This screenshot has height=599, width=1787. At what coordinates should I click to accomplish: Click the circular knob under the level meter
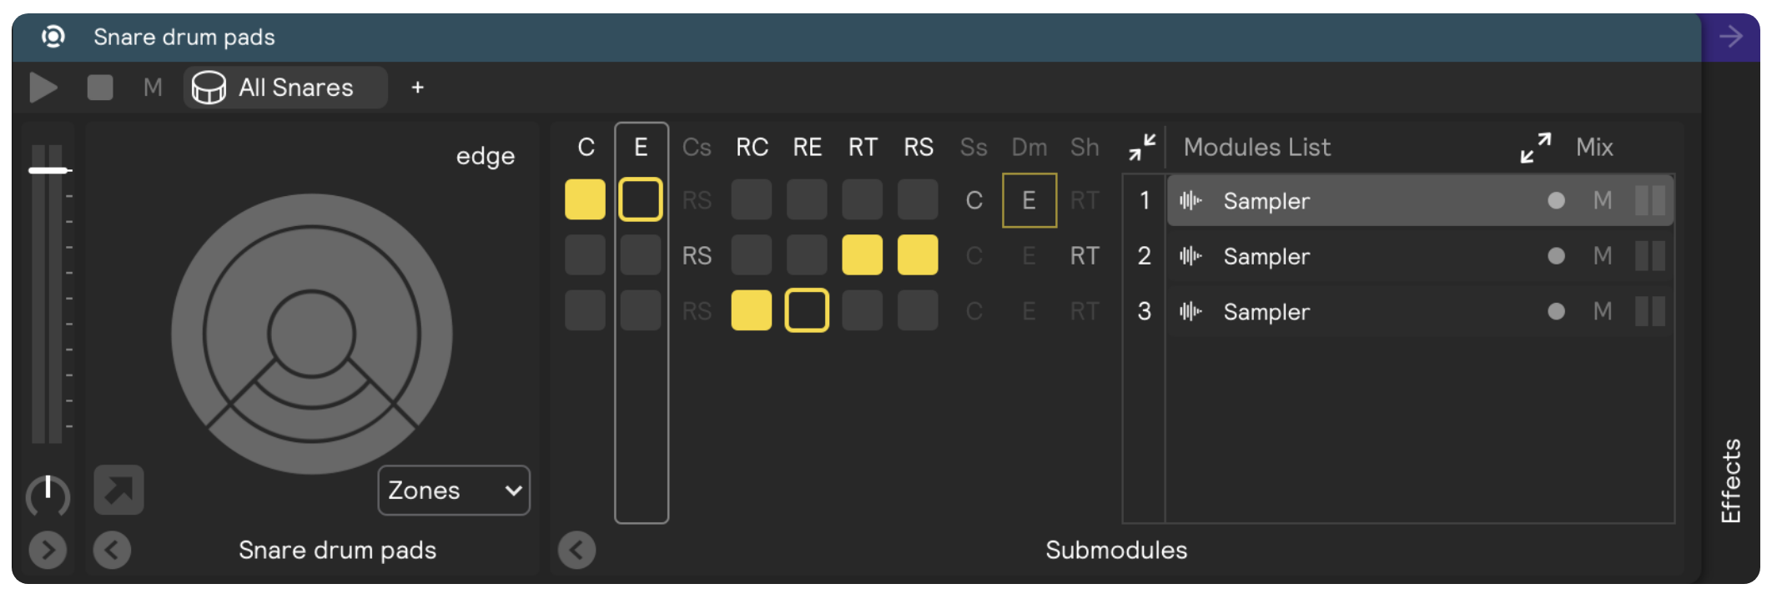tap(48, 496)
